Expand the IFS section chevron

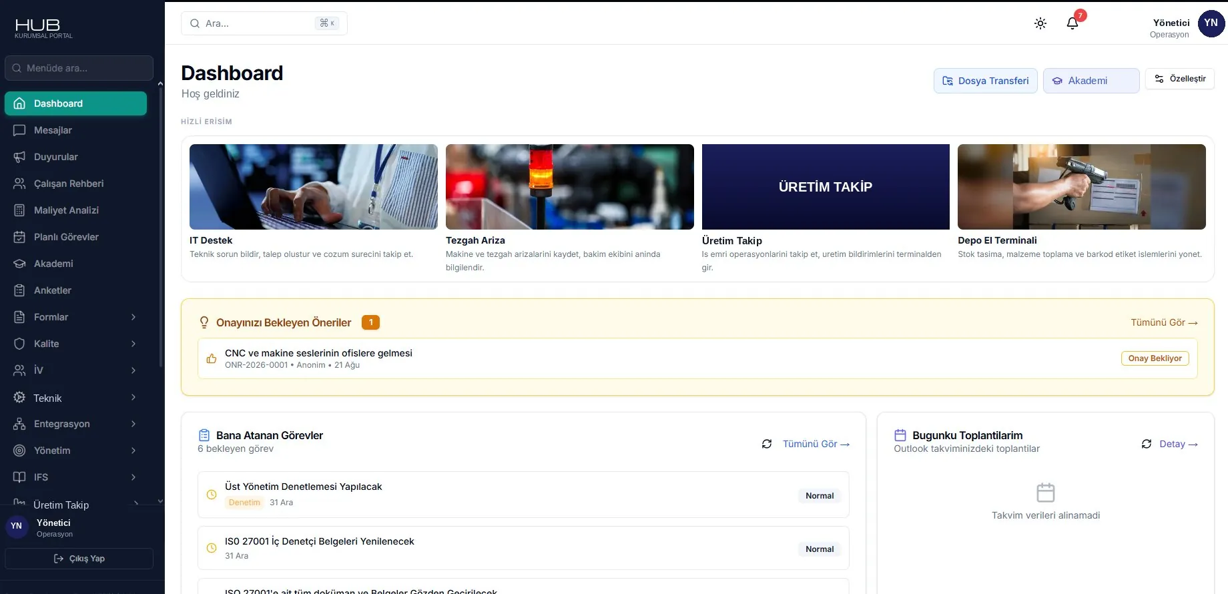pos(133,477)
